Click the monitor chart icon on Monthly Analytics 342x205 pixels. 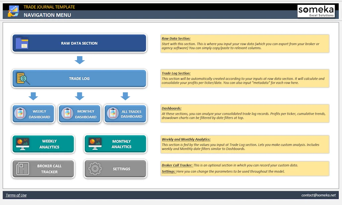(x=96, y=144)
